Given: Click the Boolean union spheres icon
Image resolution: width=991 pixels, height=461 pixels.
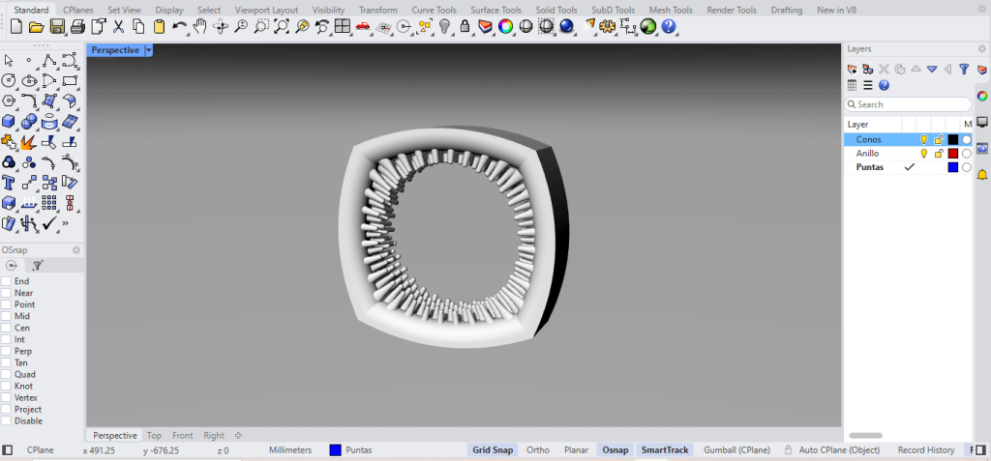Looking at the screenshot, I should click(x=29, y=121).
